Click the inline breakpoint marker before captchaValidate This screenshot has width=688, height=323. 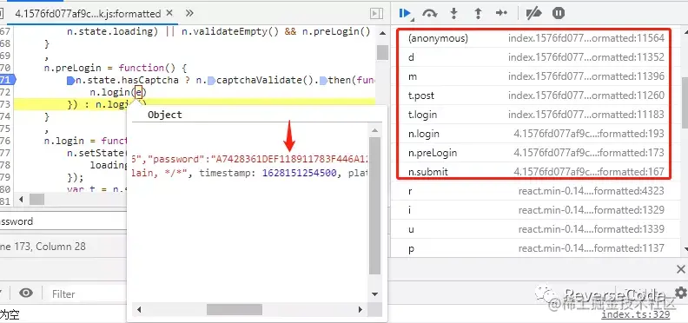click(211, 80)
